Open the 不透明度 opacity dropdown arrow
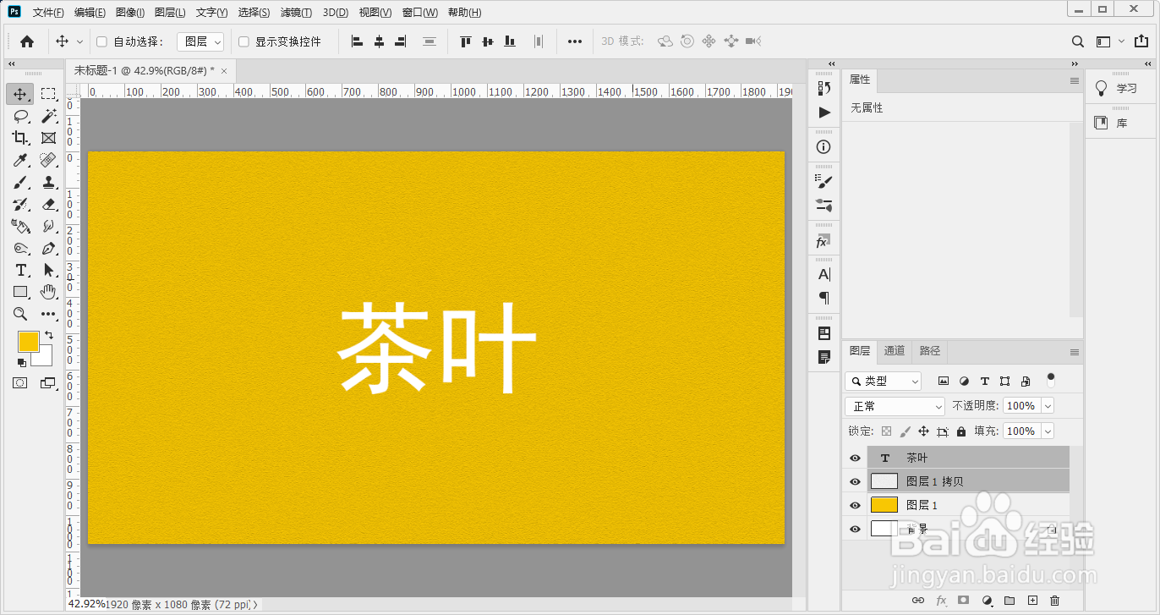 pyautogui.click(x=1048, y=406)
